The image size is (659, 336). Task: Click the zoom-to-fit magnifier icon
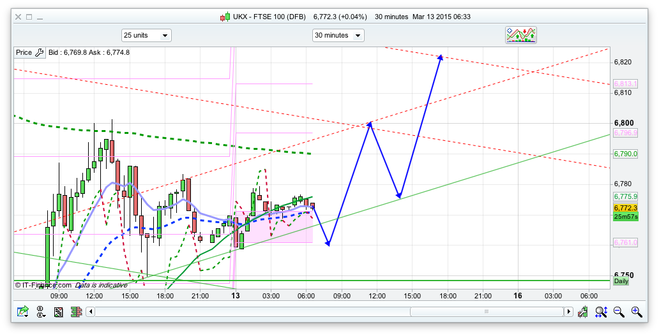(x=601, y=312)
